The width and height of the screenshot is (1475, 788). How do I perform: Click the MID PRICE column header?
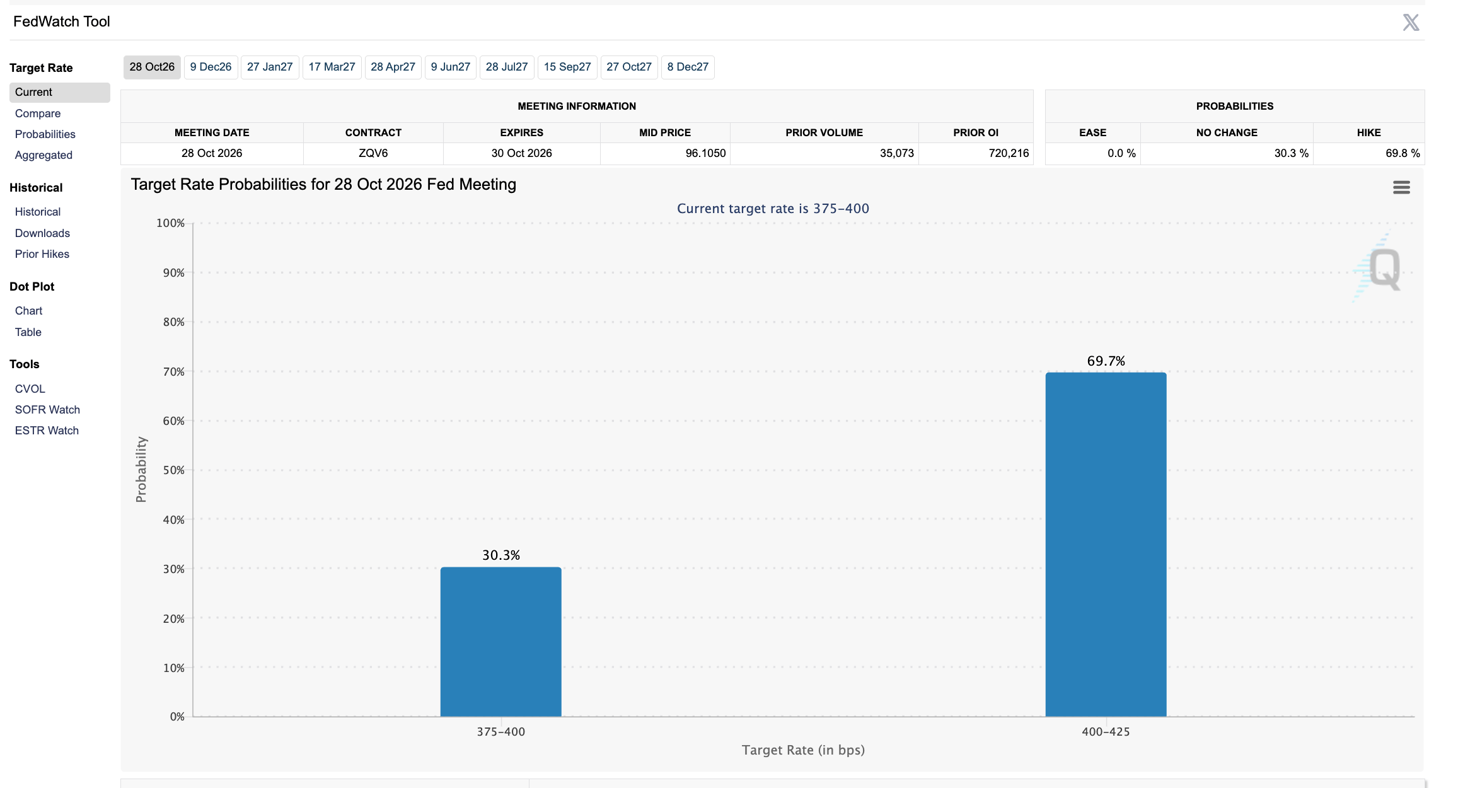point(665,132)
